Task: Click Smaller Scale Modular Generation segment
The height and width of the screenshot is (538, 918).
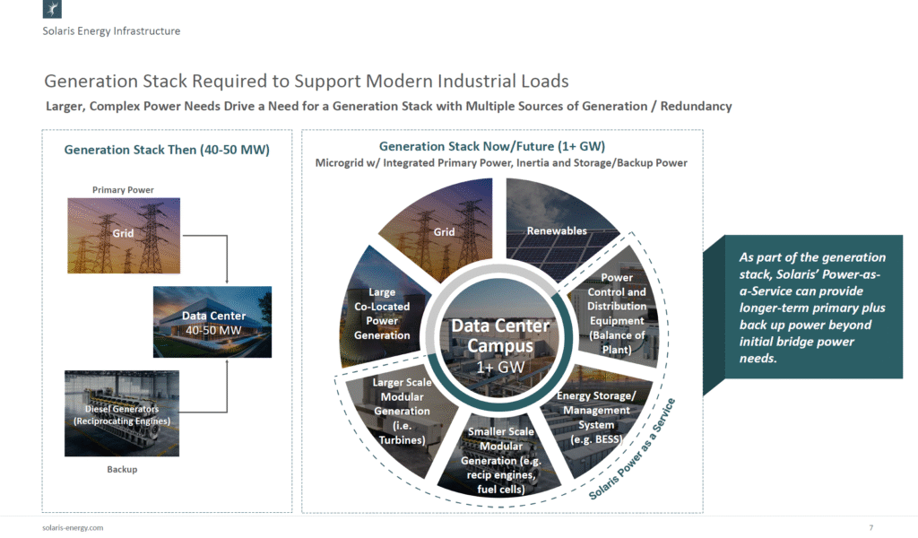Action: [501, 458]
